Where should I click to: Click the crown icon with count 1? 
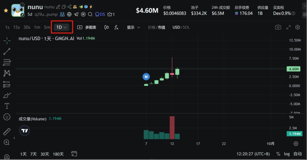111,14
